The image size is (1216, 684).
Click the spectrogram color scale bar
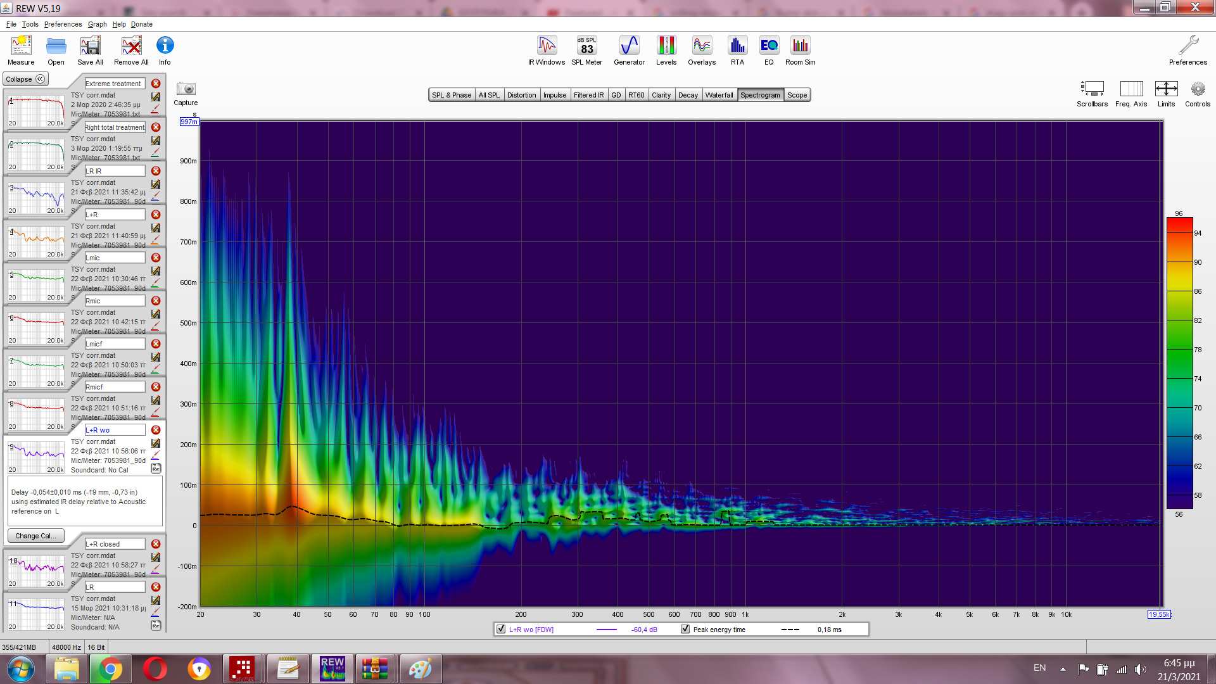point(1179,363)
